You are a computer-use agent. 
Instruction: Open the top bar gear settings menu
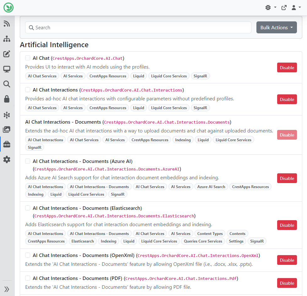[x=271, y=8]
